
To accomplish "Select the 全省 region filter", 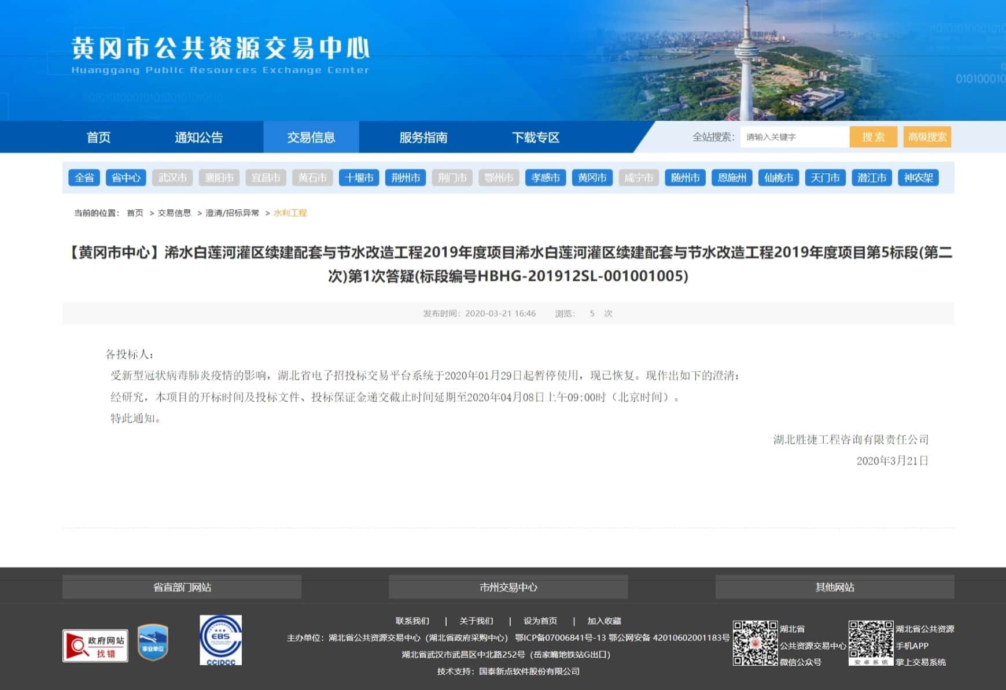I will tap(84, 178).
